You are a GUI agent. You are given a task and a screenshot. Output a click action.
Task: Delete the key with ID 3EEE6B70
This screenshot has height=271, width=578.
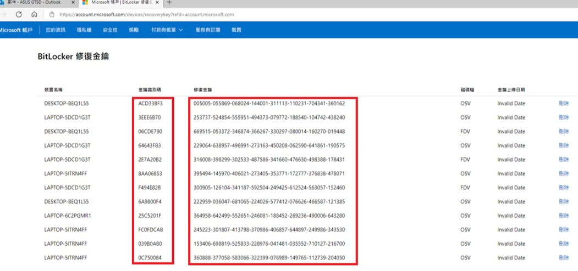click(x=564, y=117)
